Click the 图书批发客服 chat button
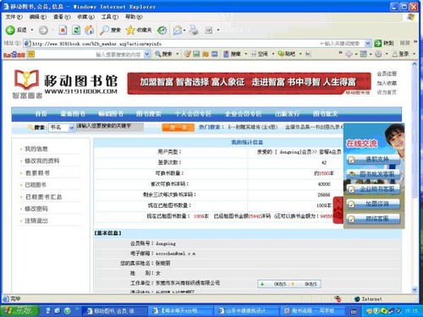Screen dimensions: 423x317 373,174
